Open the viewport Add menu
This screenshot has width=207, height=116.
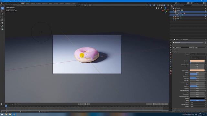click(21, 5)
